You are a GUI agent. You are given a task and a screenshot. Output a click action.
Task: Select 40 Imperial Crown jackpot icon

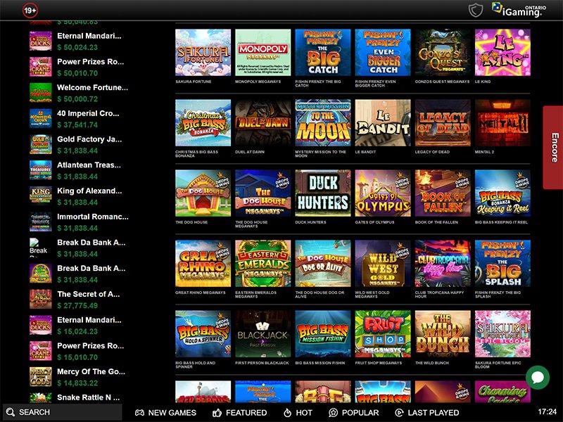41,118
